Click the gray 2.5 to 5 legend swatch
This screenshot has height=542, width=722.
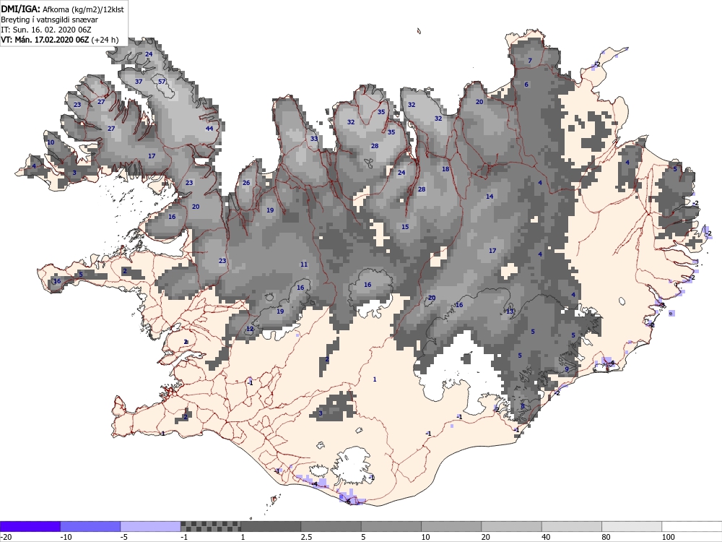pos(331,526)
